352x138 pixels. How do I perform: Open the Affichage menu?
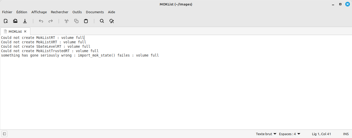coord(39,12)
